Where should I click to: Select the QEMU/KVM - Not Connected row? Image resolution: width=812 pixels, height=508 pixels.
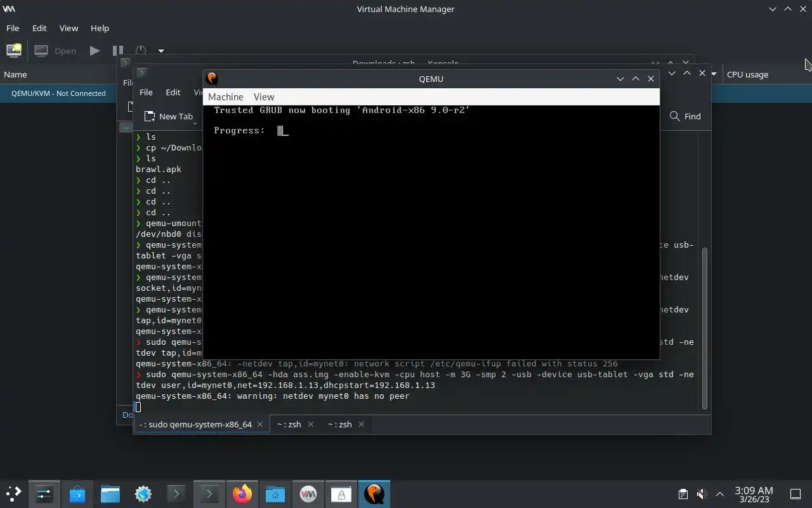point(58,93)
